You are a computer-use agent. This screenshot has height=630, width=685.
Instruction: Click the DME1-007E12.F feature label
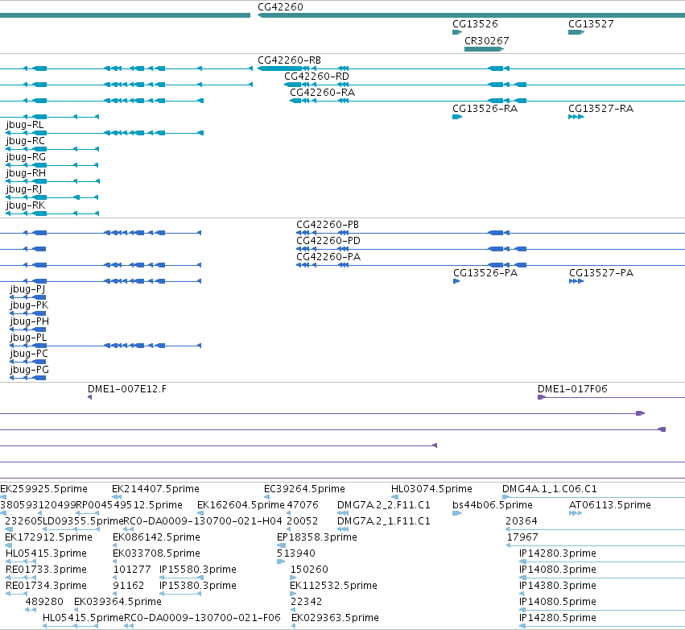click(x=126, y=389)
